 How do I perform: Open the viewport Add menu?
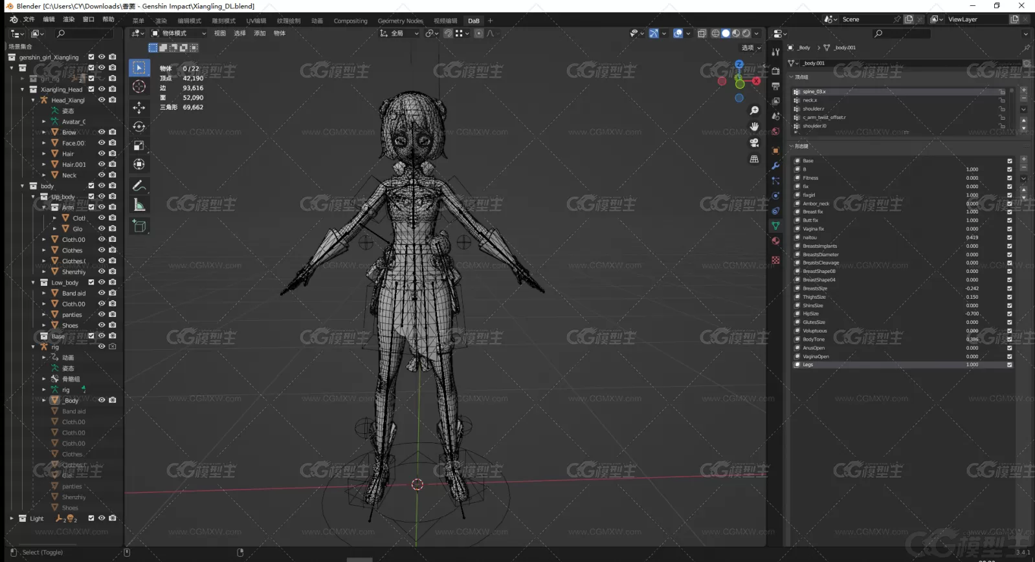[x=260, y=34]
